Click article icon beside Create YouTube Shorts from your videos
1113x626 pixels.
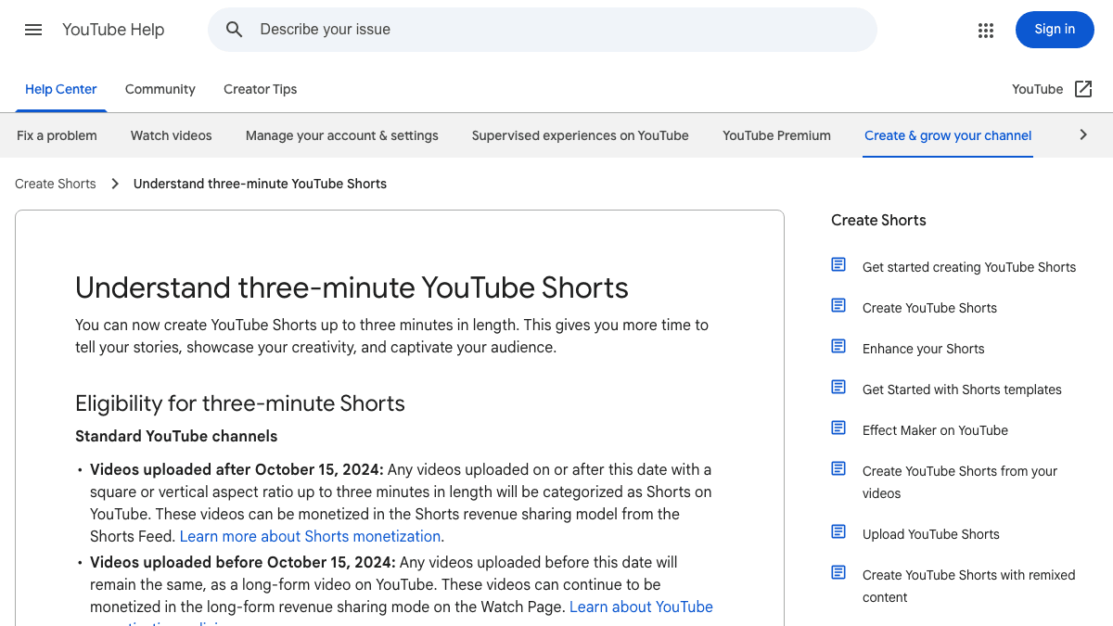(838, 469)
